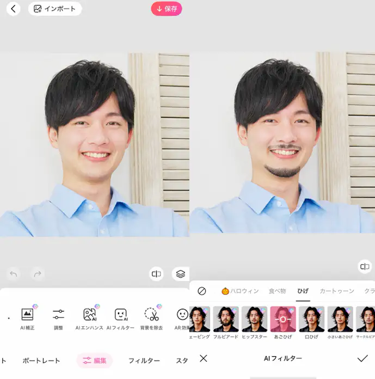The width and height of the screenshot is (375, 379).
Task: Select the 編集 edit tab
Action: 95,360
